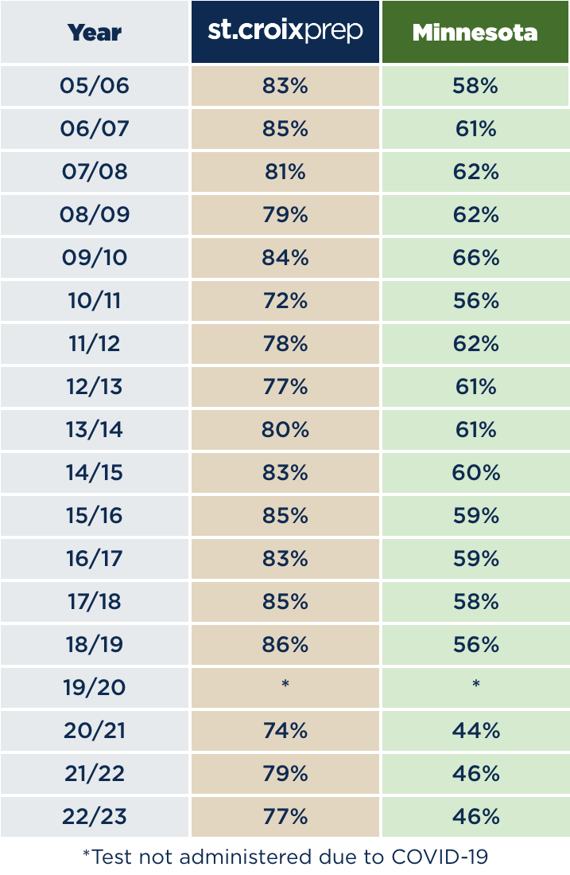Click the asterisk under Minnesota for 19/20
The image size is (570, 875).
click(475, 684)
